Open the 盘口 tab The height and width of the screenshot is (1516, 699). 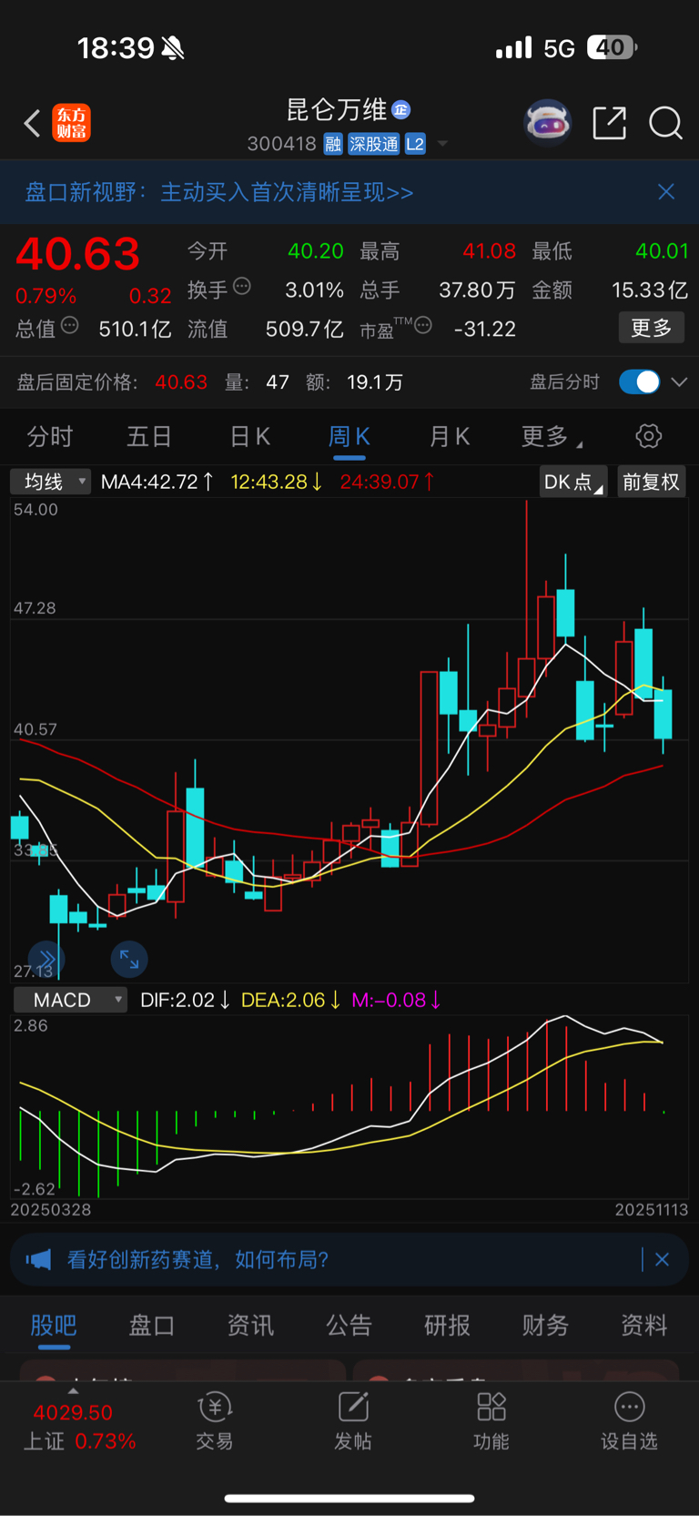click(152, 1325)
